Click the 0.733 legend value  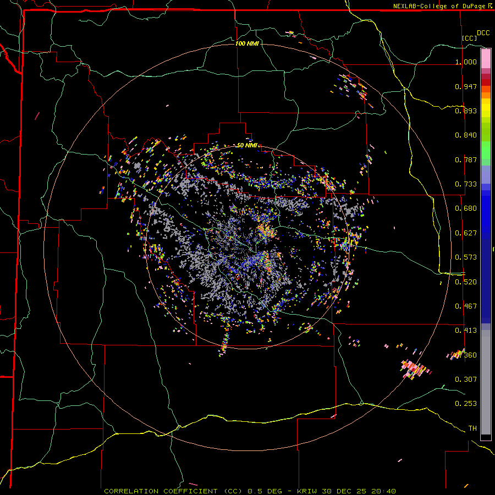[466, 184]
